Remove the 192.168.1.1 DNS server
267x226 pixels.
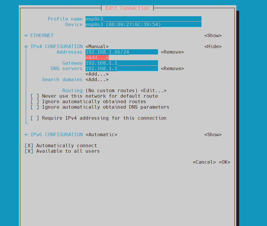(172, 69)
